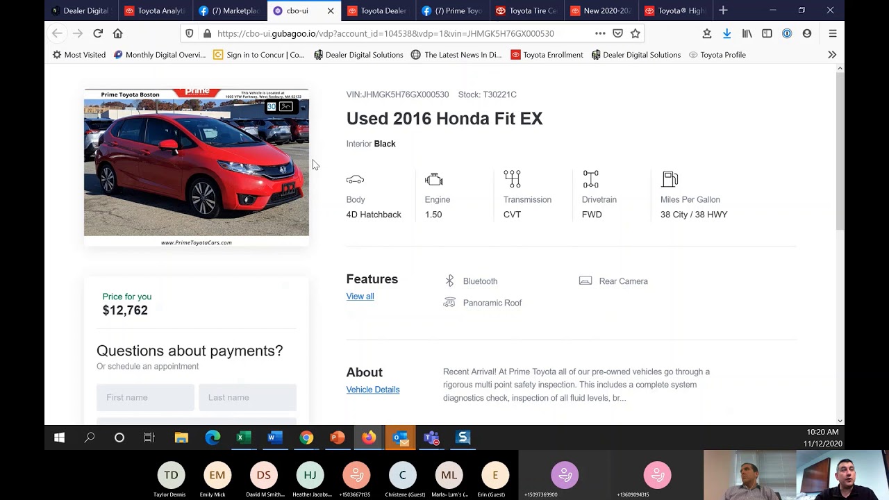Image resolution: width=889 pixels, height=500 pixels.
Task: Click the First name field
Action: point(145,397)
